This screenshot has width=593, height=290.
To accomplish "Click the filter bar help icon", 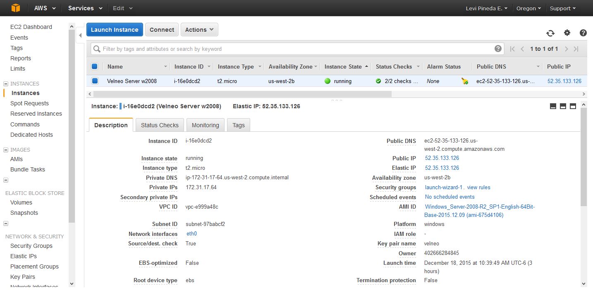I will point(498,49).
